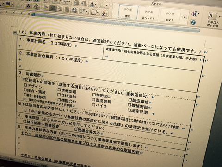Screen dimensions: 222x167
Task: Check the 精密加工 checkbox
Action: pos(94,95)
